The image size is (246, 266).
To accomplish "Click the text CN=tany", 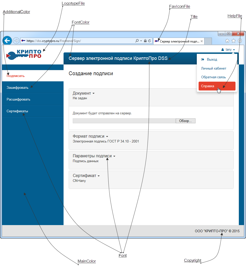I will pos(79,181).
